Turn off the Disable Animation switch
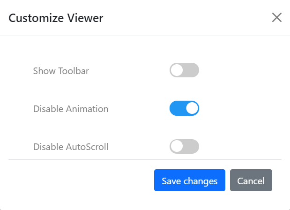 (x=184, y=108)
